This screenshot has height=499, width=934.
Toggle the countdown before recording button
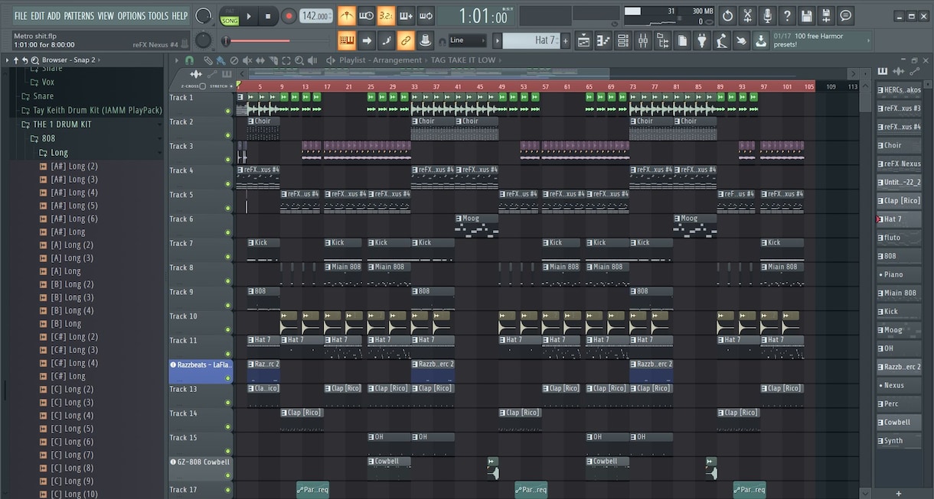tap(386, 15)
